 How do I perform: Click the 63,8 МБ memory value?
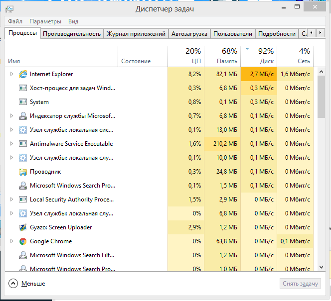pos(226,241)
